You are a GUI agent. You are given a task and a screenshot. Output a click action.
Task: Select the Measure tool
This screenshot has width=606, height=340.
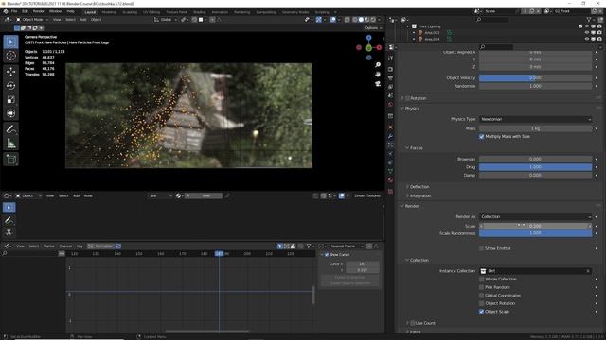pyautogui.click(x=10, y=144)
